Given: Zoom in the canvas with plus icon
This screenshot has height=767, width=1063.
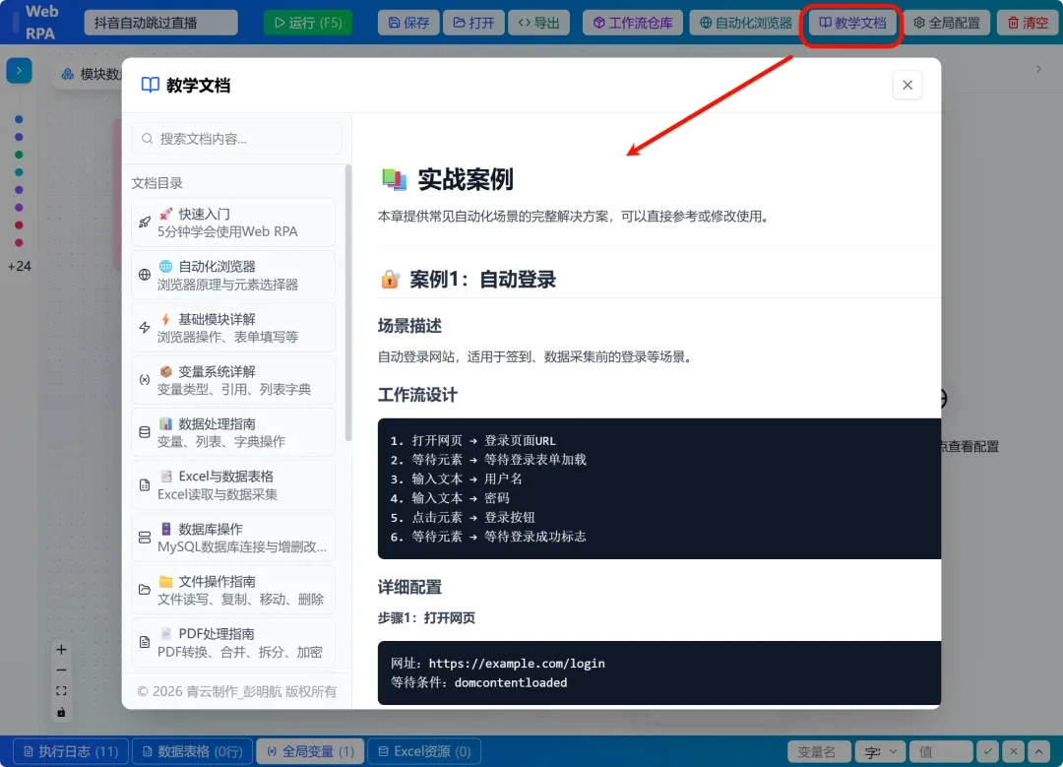Looking at the screenshot, I should tap(61, 650).
